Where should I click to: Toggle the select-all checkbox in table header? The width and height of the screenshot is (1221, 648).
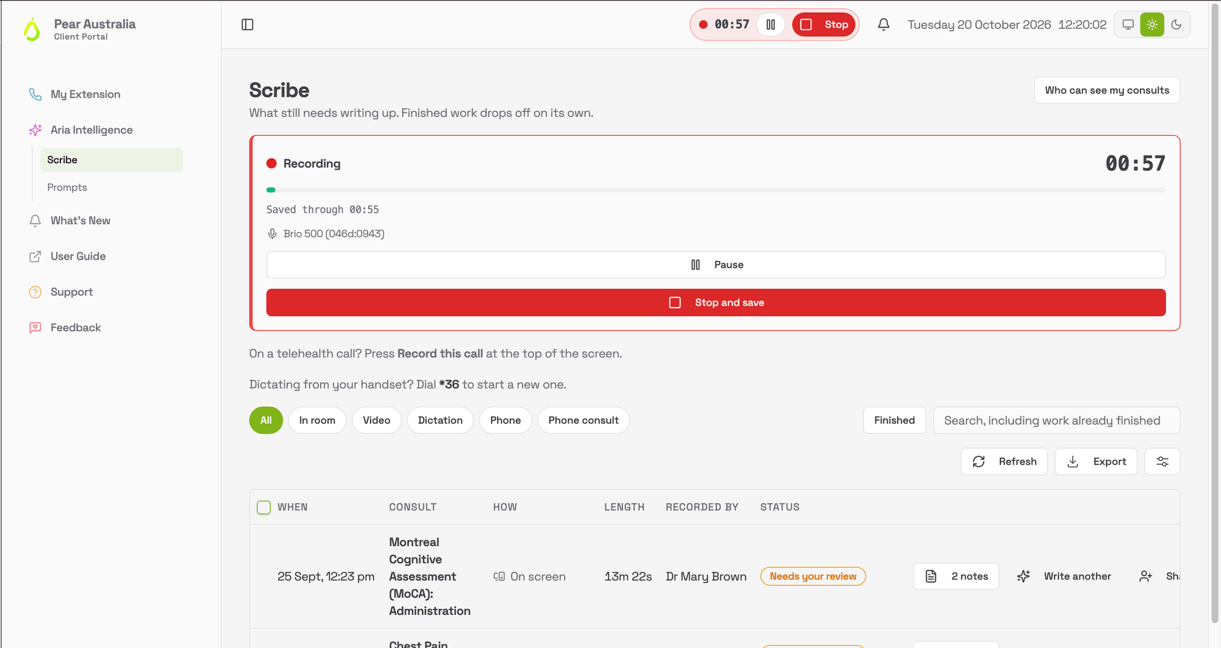pos(264,508)
